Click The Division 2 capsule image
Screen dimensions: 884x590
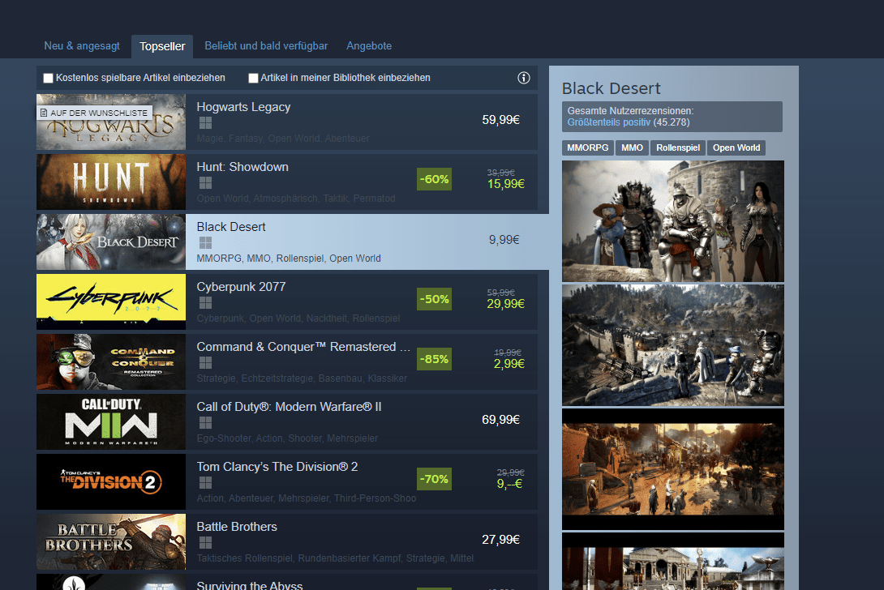pyautogui.click(x=111, y=481)
